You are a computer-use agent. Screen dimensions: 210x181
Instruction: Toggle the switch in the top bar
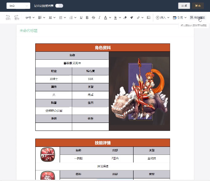coord(59,6)
